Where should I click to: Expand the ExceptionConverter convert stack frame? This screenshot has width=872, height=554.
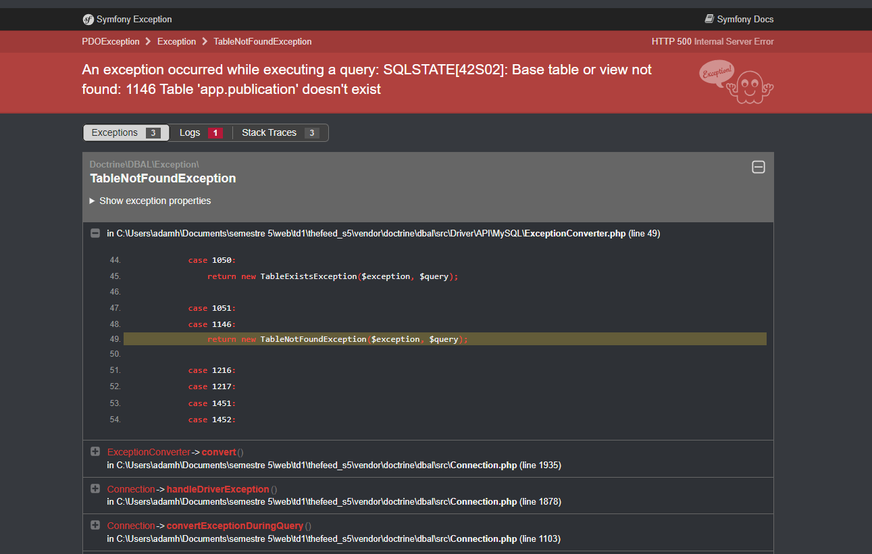pos(95,451)
